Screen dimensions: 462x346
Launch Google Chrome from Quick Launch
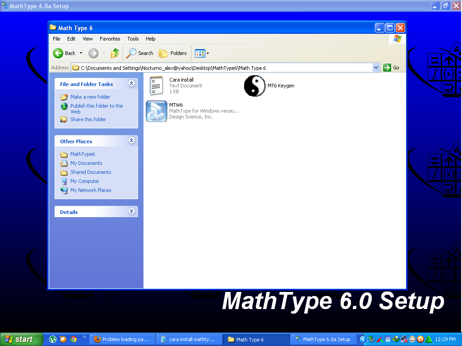pos(74,339)
